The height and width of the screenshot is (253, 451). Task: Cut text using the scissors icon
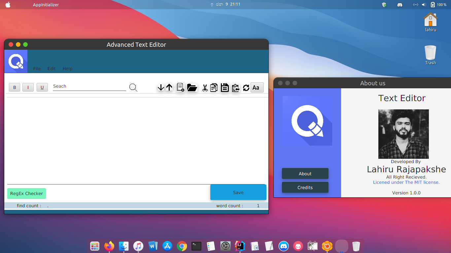204,87
